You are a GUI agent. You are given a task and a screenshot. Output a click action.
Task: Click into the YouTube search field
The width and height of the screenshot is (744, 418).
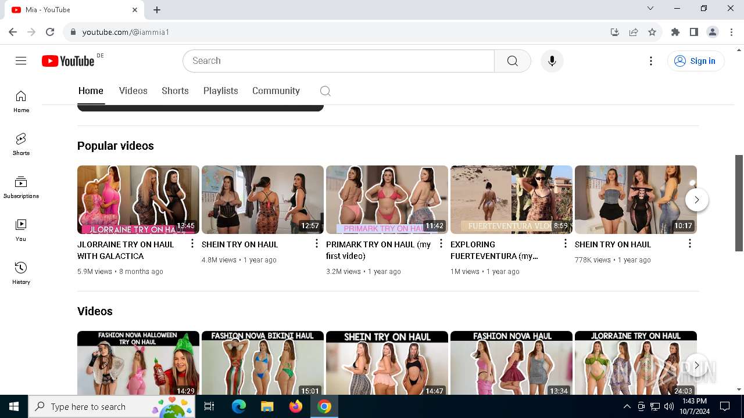tap(338, 61)
